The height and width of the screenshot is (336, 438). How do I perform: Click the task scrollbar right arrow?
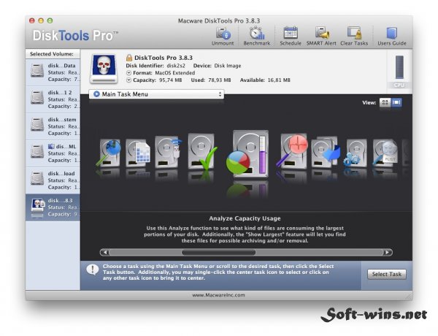click(387, 253)
